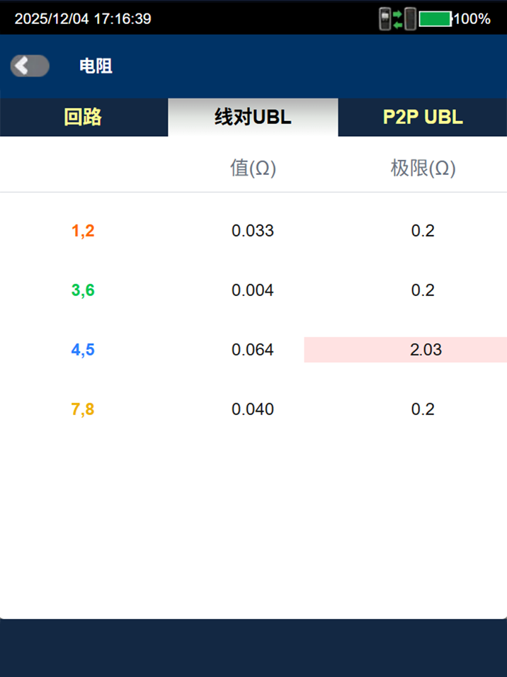This screenshot has width=507, height=677.
Task: Select the blue pair label 4,5
Action: click(82, 349)
